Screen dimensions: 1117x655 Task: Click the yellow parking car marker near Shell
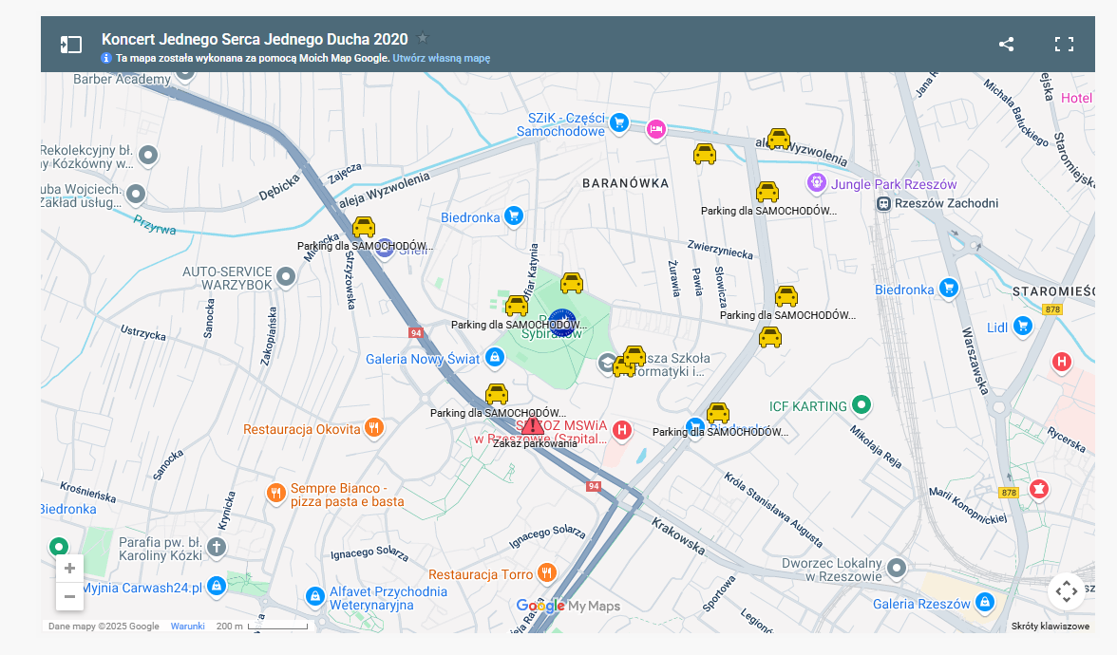363,226
